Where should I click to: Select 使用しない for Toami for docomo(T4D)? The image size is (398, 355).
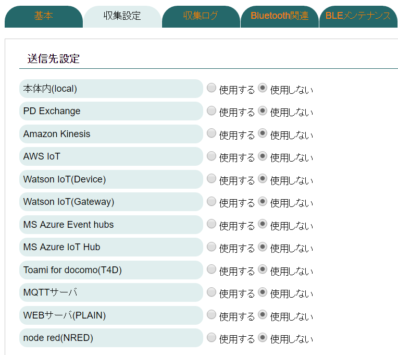(x=263, y=269)
